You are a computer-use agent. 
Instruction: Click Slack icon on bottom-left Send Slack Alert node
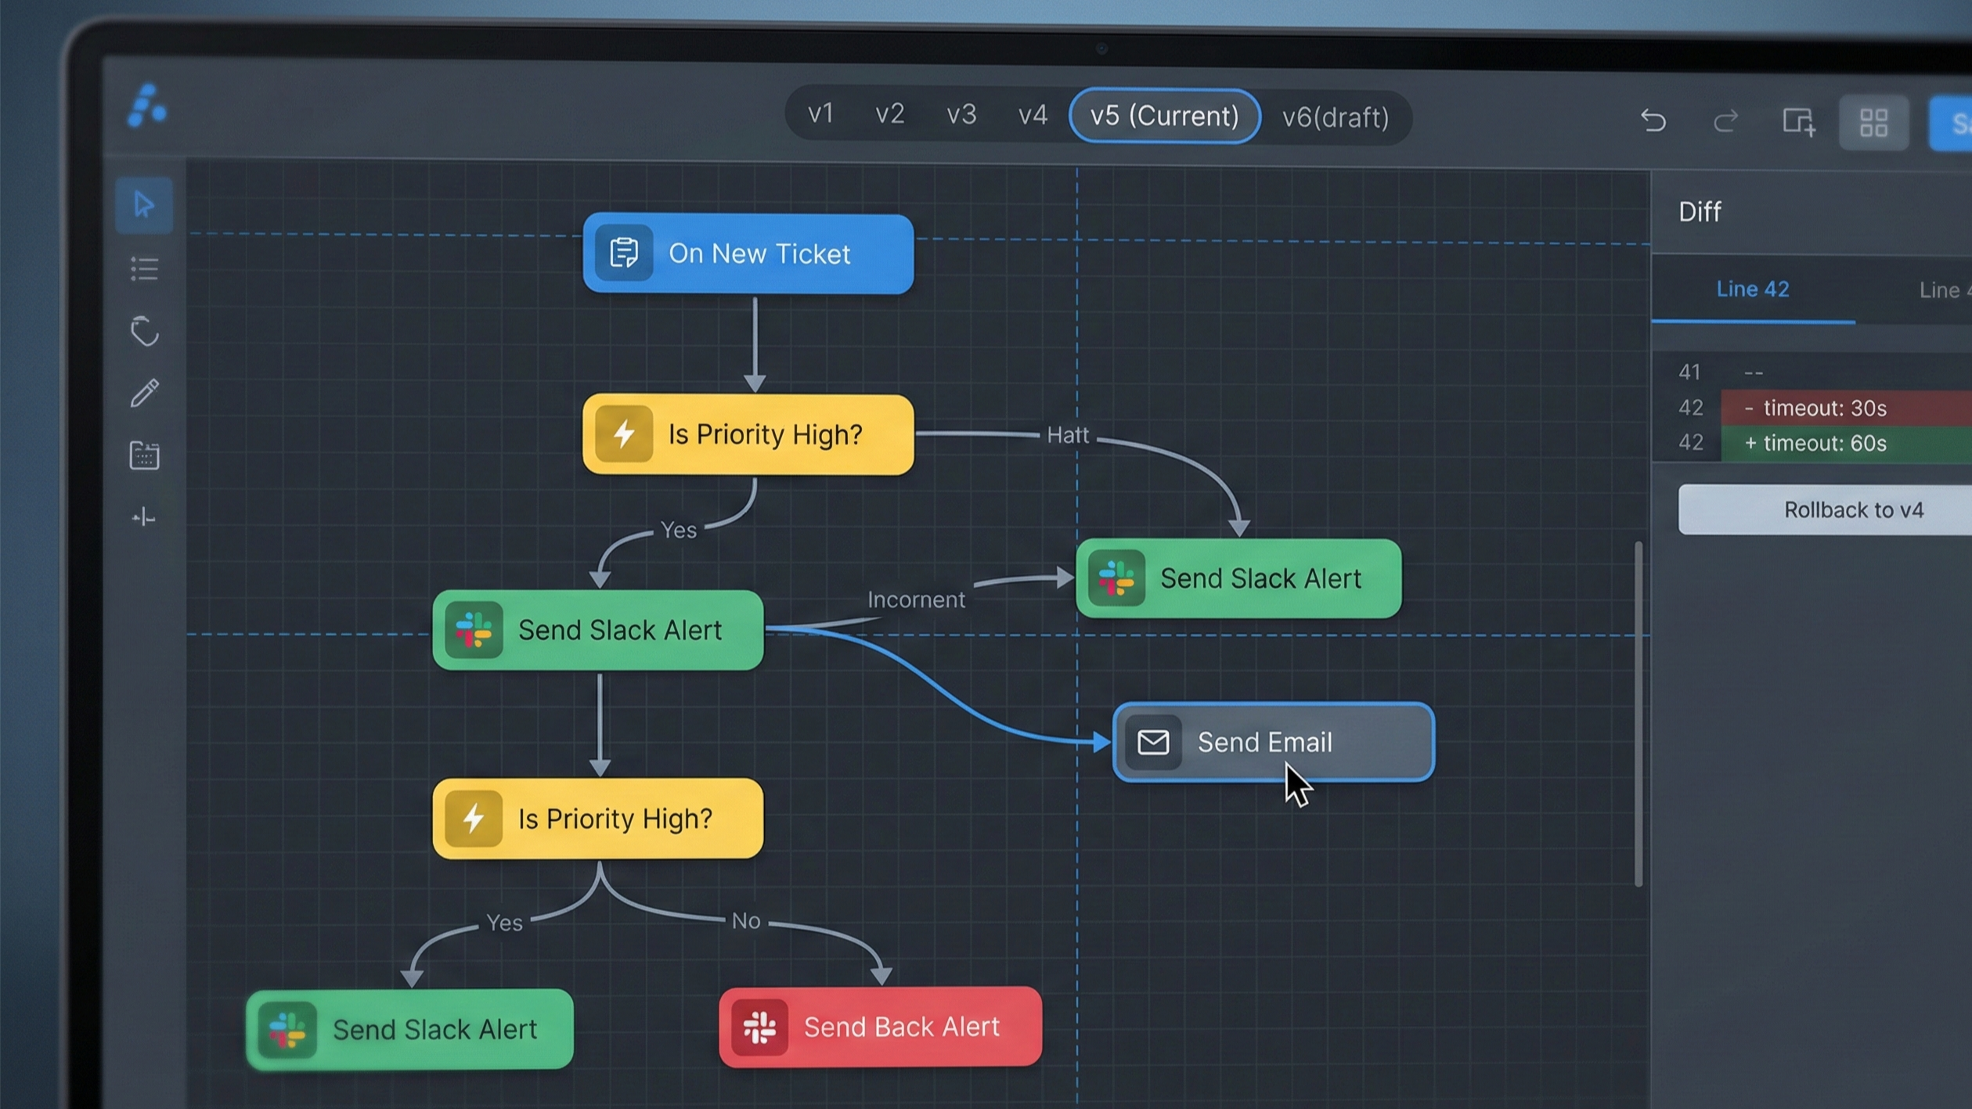click(x=287, y=1030)
